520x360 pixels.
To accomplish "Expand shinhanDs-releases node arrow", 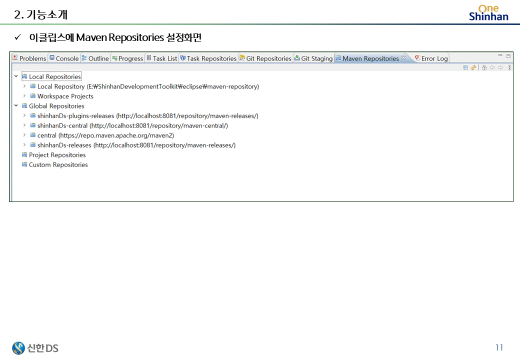I will point(24,145).
